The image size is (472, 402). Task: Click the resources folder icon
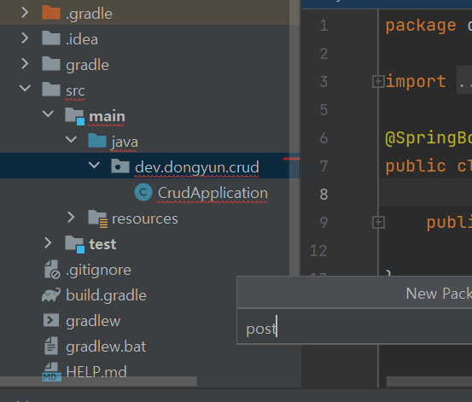[98, 218]
